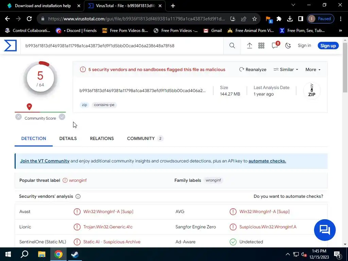Open the upload file icon
The image size is (348, 261).
pos(249,46)
